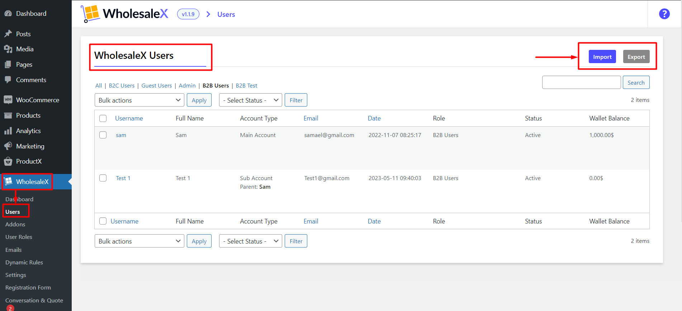This screenshot has height=311, width=682.
Task: Open the top Select Status dropdown
Action: [251, 100]
